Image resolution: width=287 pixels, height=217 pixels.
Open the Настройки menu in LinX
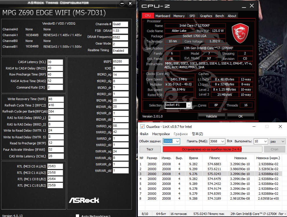[161, 134]
